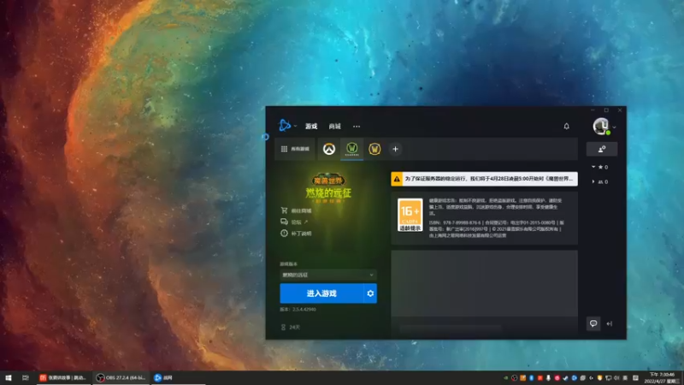The image size is (684, 385).
Task: Select the WoW Classic green icon tab
Action: click(352, 149)
